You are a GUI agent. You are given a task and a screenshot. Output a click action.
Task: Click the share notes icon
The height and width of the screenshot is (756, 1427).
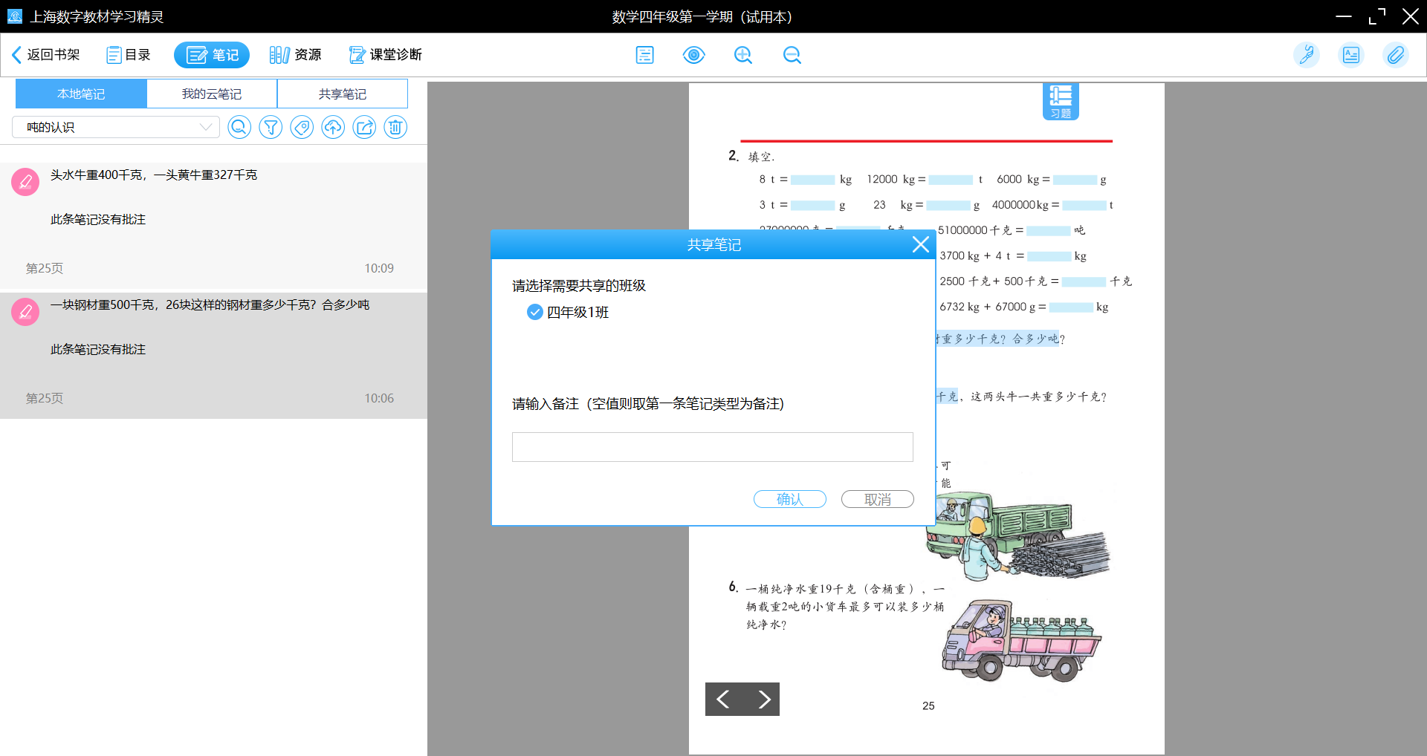[364, 128]
